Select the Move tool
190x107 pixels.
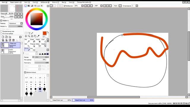(26, 36)
